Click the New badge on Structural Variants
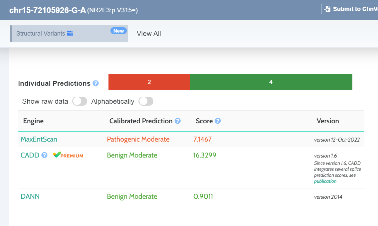Screen dimensions: 378x226 tap(118, 31)
